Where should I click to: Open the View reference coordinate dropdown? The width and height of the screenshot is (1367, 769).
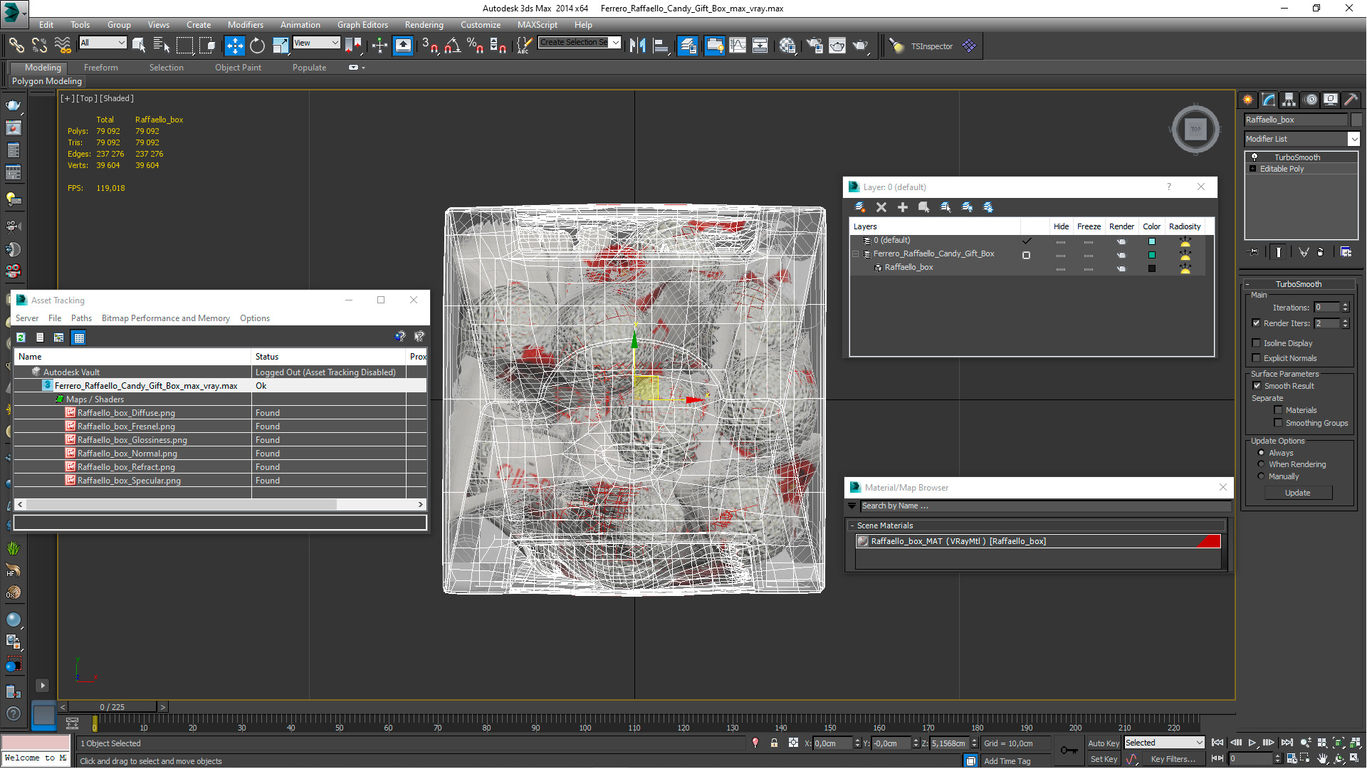click(316, 43)
